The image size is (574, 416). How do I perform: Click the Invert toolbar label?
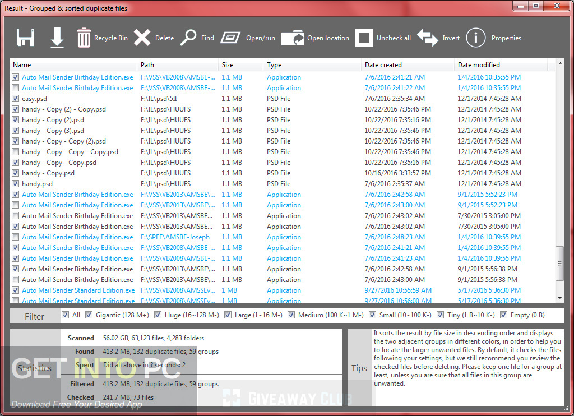point(451,38)
